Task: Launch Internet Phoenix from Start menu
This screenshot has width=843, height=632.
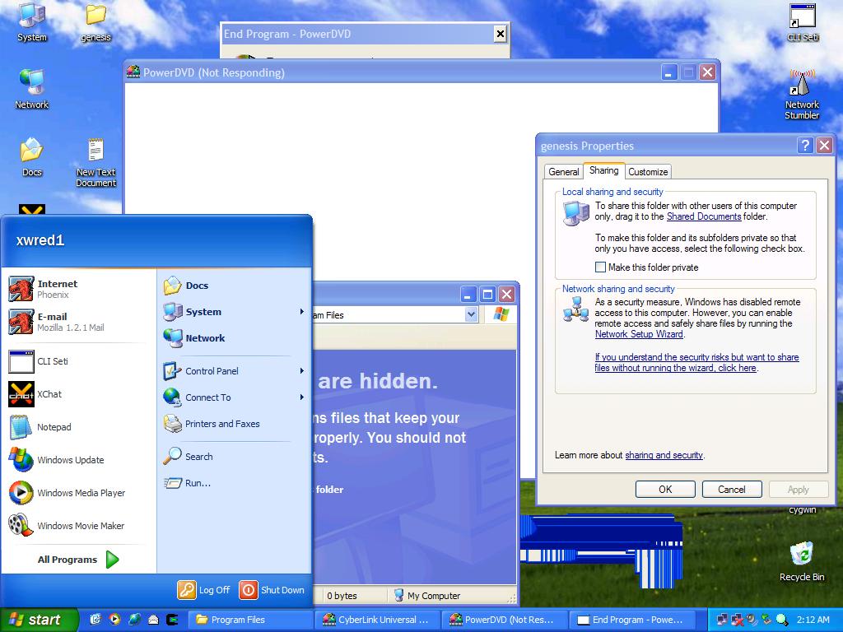Action: pos(78,289)
